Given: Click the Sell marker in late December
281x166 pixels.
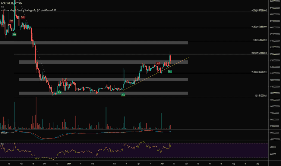Looking at the screenshot, I should pyautogui.click(x=65, y=80).
